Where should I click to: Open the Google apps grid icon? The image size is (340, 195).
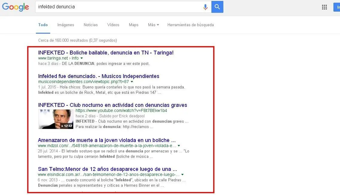[x=324, y=7]
